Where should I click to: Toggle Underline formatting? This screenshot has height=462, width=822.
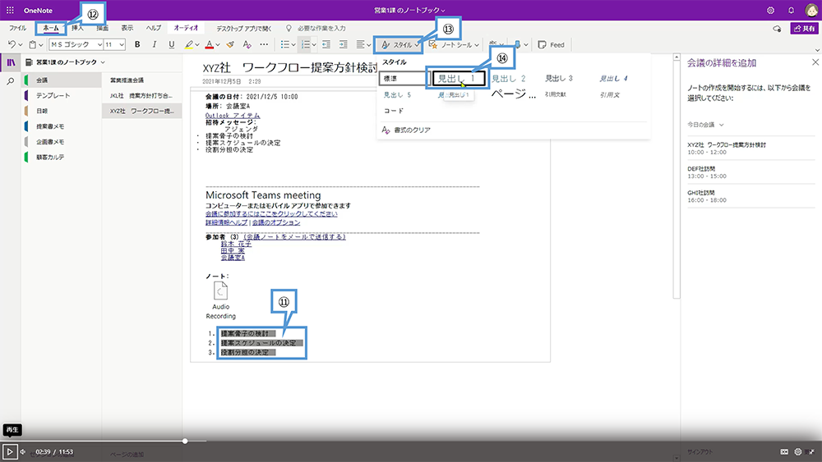tap(172, 44)
